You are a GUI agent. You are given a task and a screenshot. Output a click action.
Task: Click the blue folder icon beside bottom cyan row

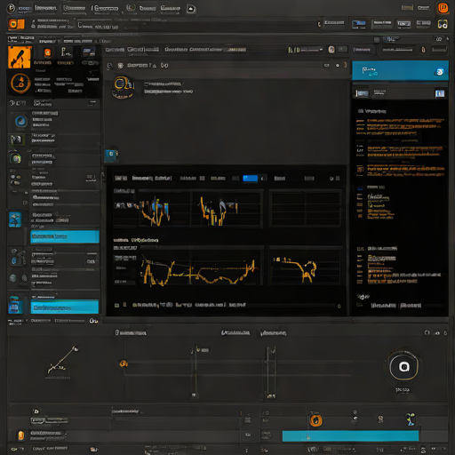(x=15, y=306)
